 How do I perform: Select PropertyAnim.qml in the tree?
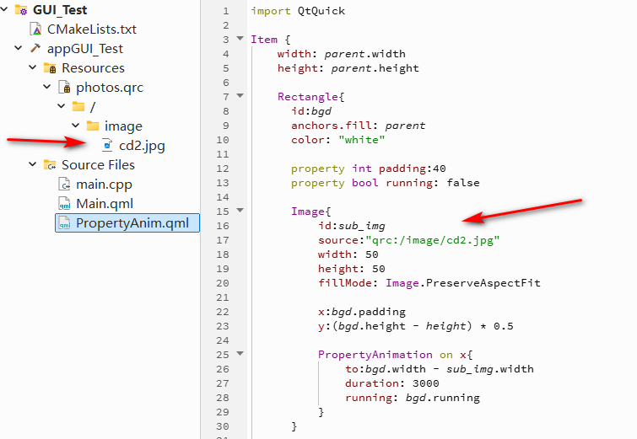tap(132, 223)
